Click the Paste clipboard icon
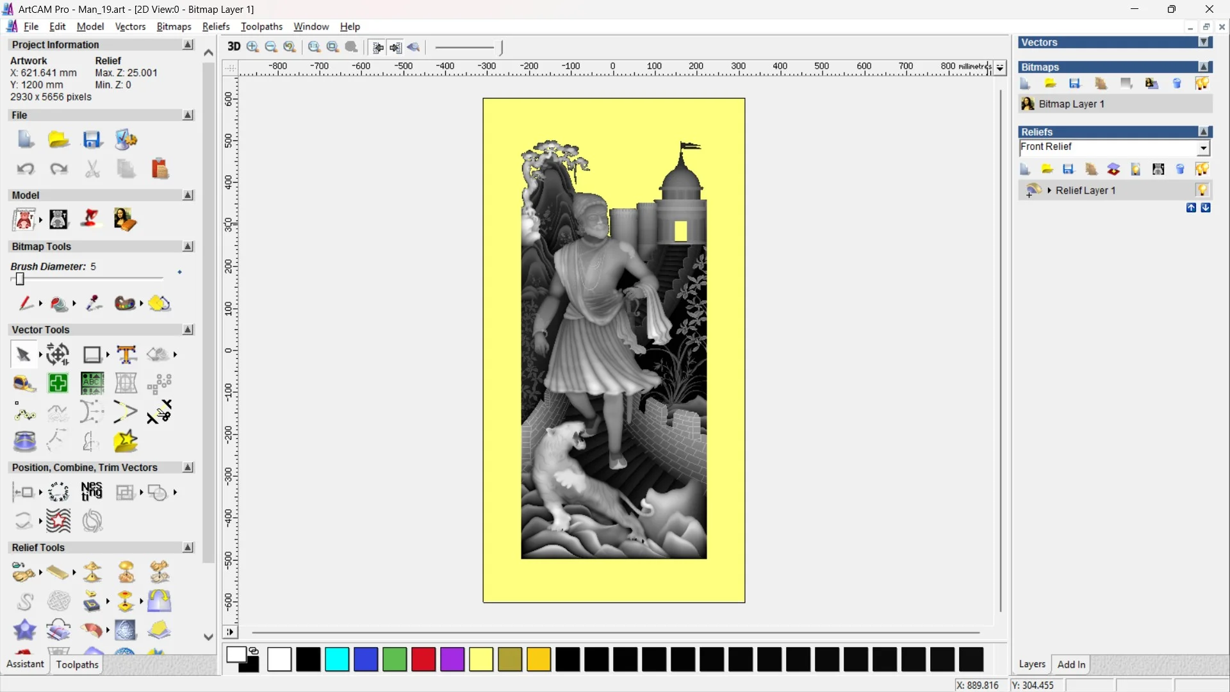 pyautogui.click(x=160, y=169)
